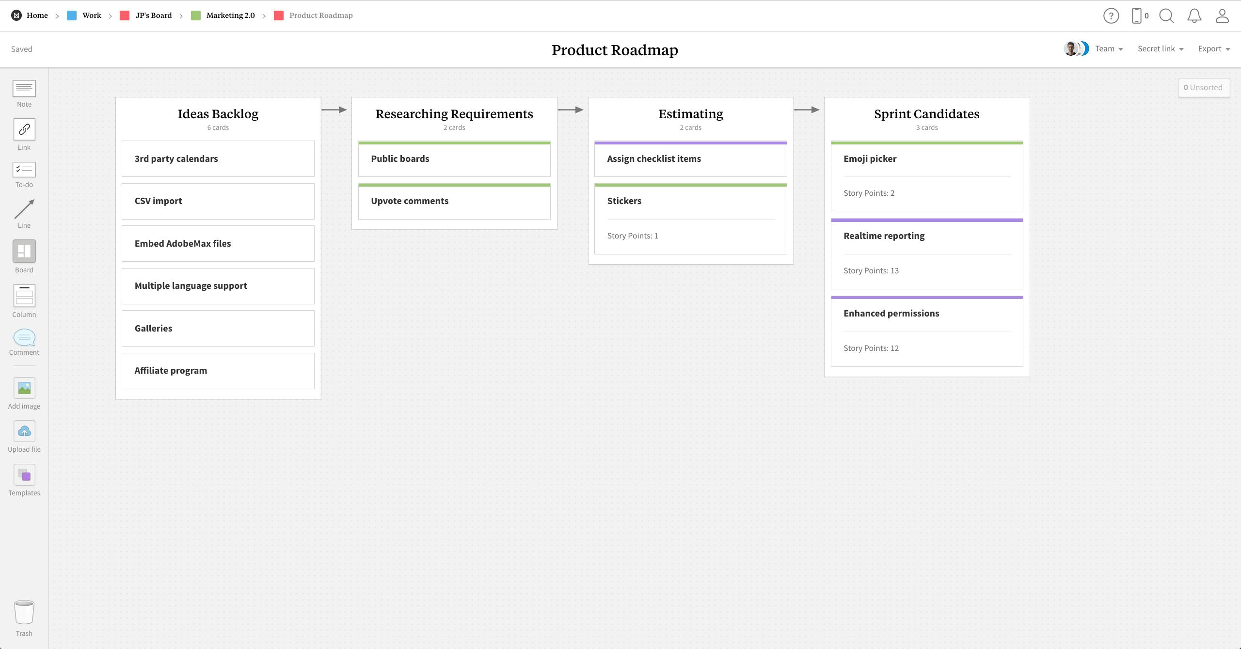Select the Comment tool icon
Screen dimensions: 1241x649
tap(24, 337)
